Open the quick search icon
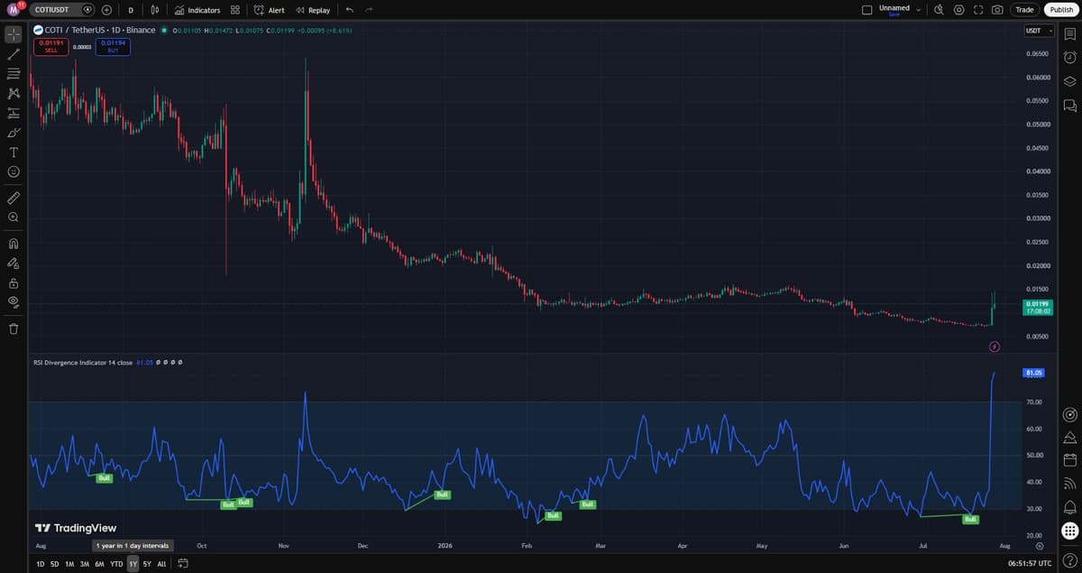This screenshot has width=1082, height=573. (x=939, y=10)
